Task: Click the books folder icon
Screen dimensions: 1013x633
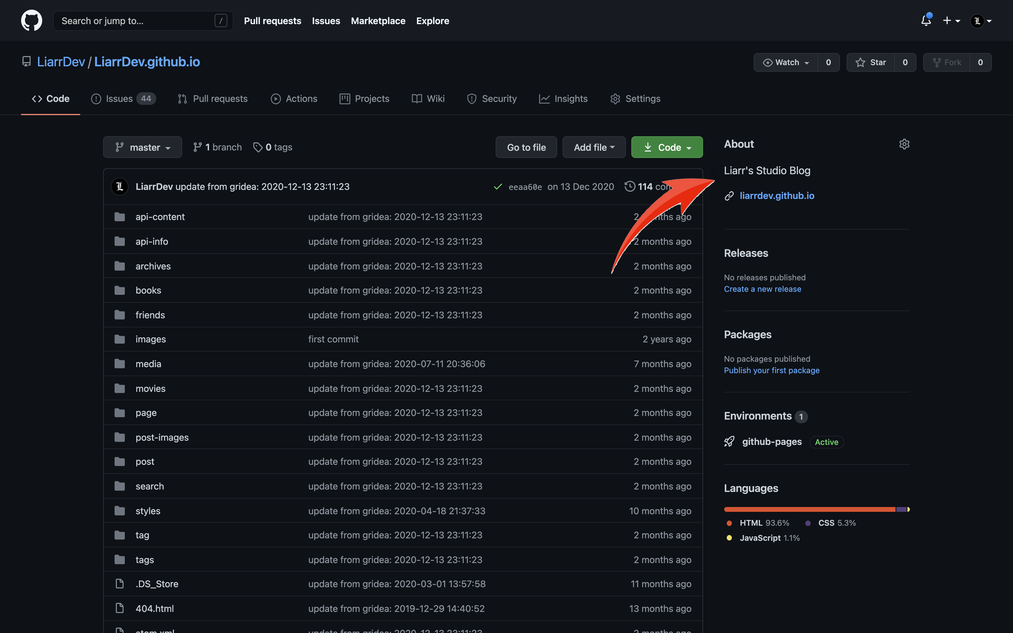Action: coord(120,291)
